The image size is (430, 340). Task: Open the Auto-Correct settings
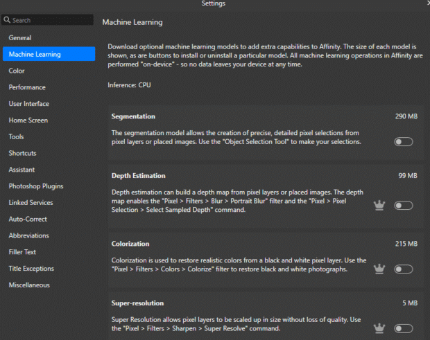(28, 219)
